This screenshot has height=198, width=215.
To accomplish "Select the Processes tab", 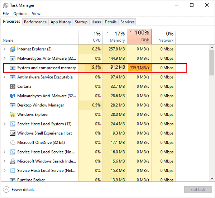I will [x=11, y=22].
